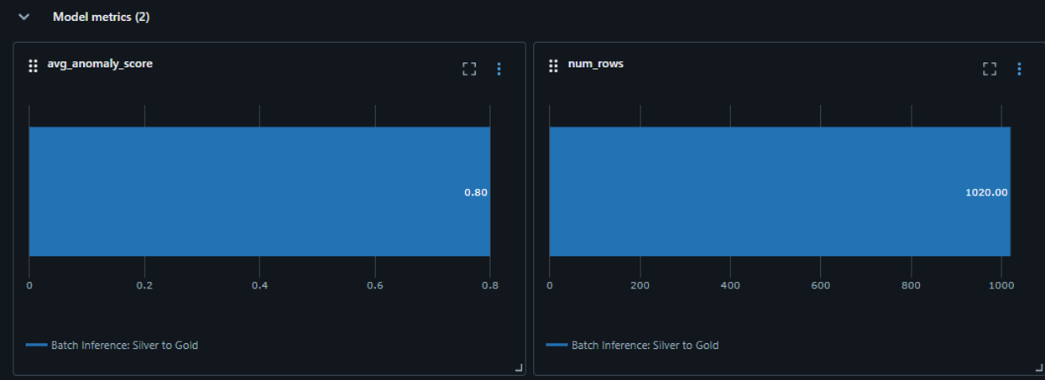Click the 0.4 axis tick label

click(x=259, y=285)
